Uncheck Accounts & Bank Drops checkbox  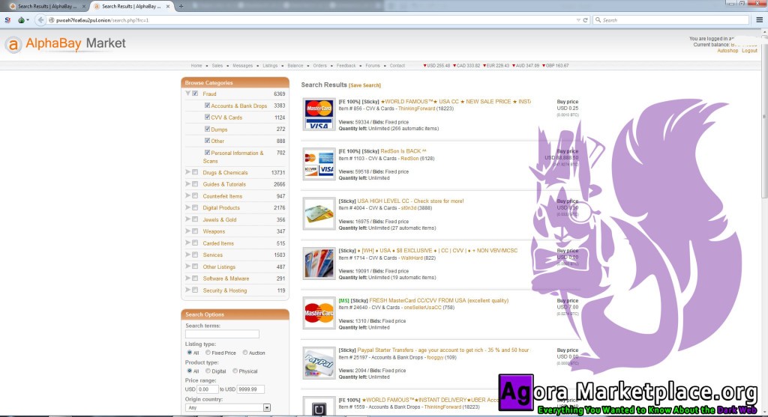coord(207,105)
